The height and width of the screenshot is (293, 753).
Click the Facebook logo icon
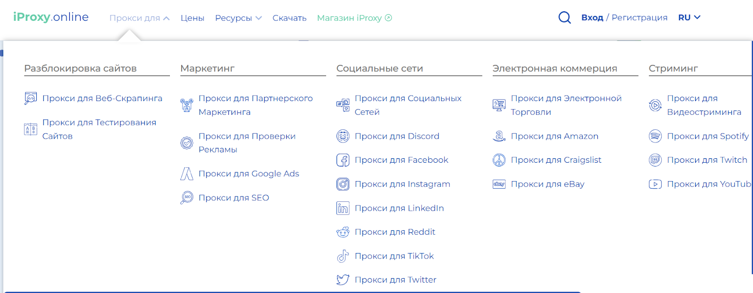click(x=343, y=160)
